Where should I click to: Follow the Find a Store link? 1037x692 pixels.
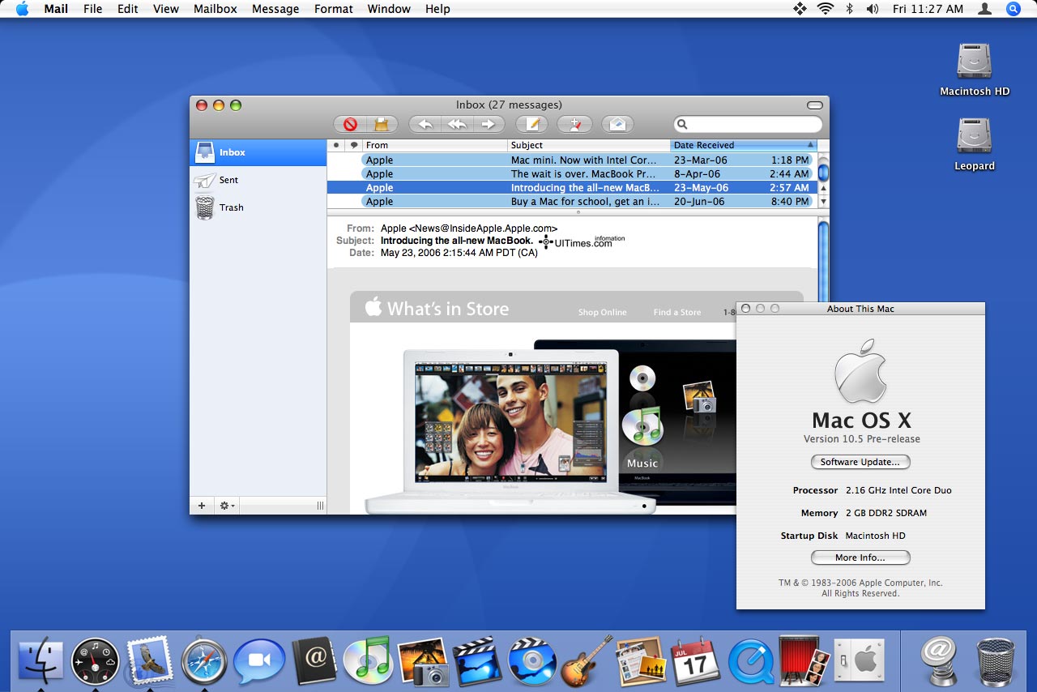click(x=677, y=312)
